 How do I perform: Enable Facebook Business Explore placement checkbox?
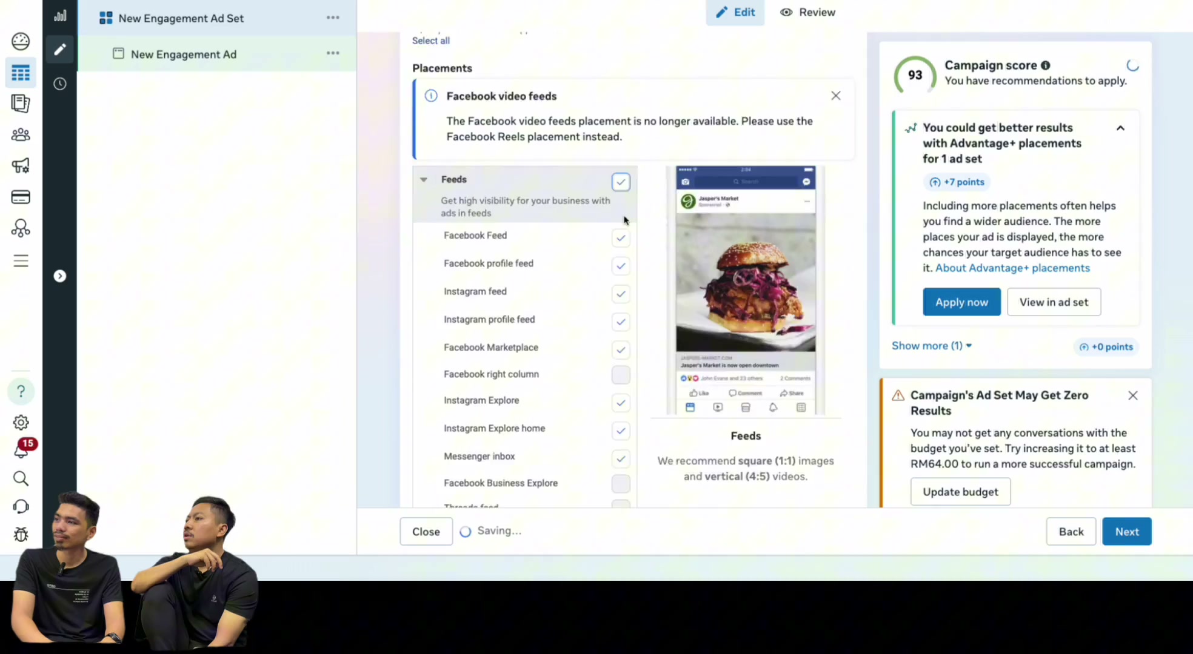(x=621, y=484)
